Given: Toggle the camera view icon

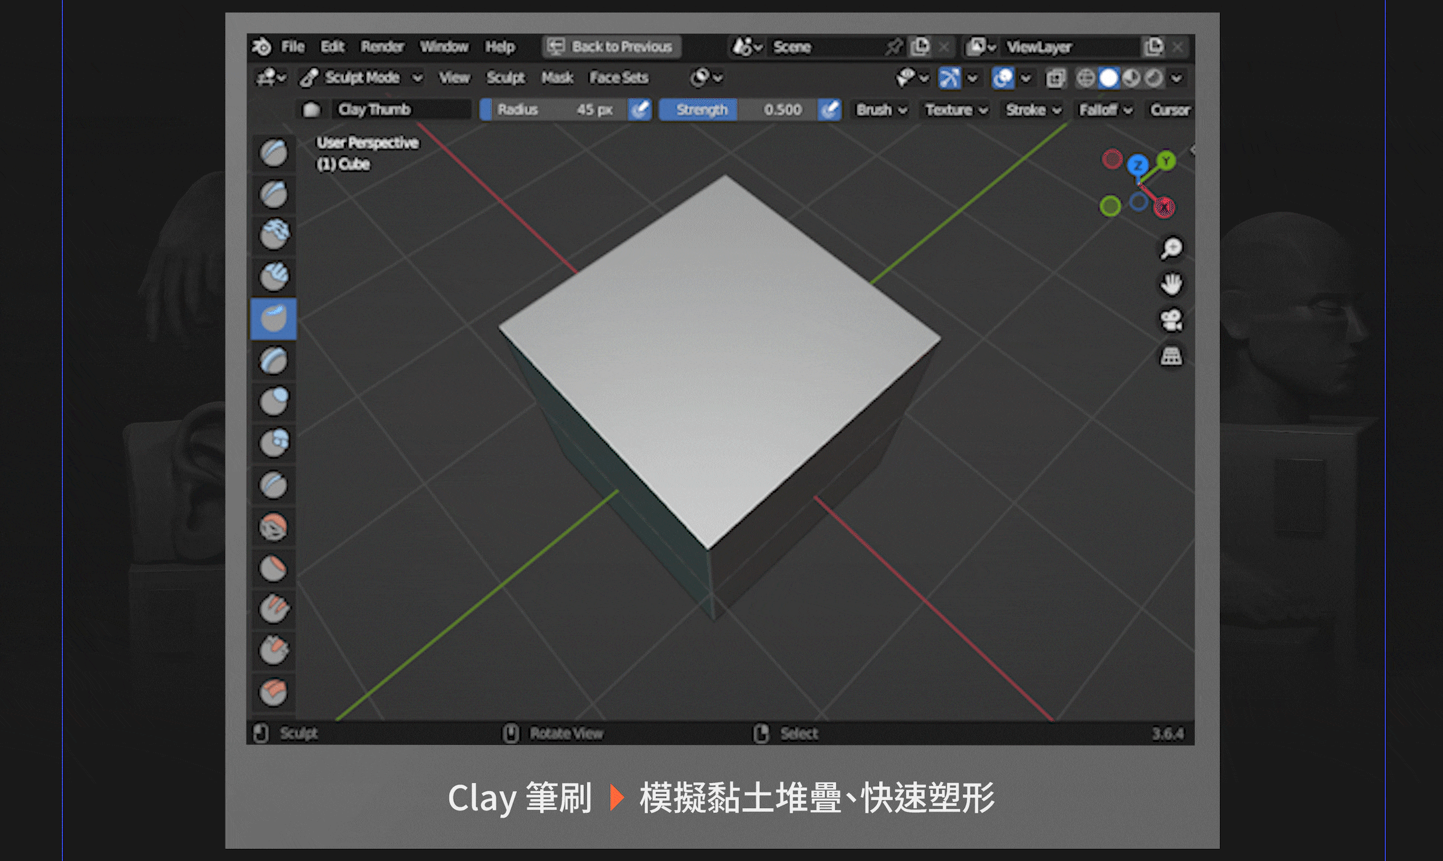Looking at the screenshot, I should pos(1171,320).
